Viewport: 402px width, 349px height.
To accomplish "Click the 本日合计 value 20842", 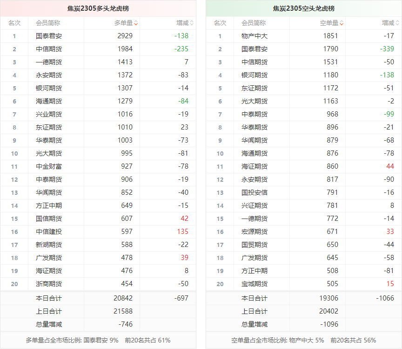I will (x=123, y=298).
